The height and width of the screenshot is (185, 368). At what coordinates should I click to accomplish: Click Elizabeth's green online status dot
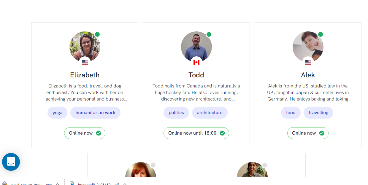tap(97, 34)
